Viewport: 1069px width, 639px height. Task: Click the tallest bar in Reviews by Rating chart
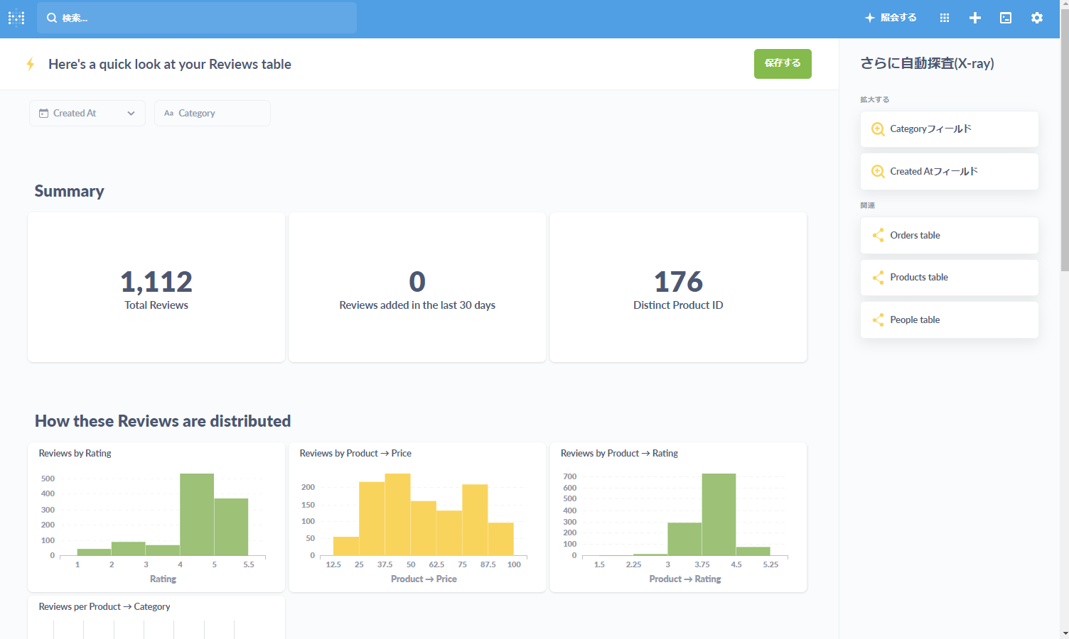click(197, 514)
